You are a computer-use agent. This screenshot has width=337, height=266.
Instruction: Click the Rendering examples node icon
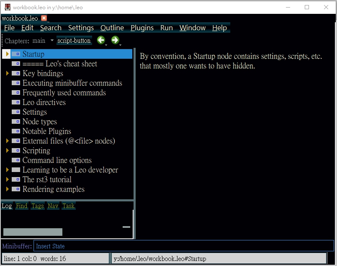click(x=15, y=189)
